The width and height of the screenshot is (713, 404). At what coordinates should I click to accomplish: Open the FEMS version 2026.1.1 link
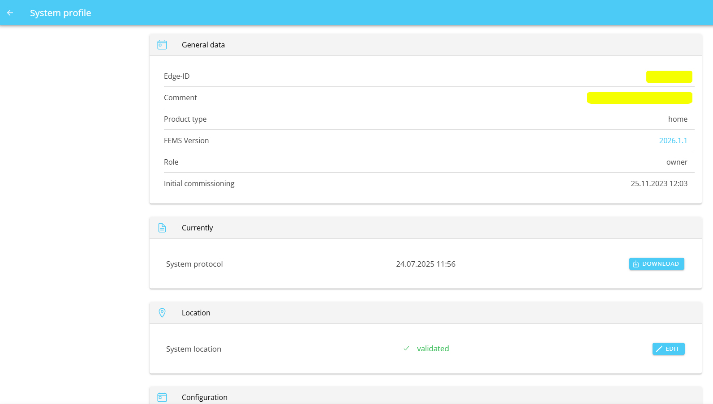(673, 140)
